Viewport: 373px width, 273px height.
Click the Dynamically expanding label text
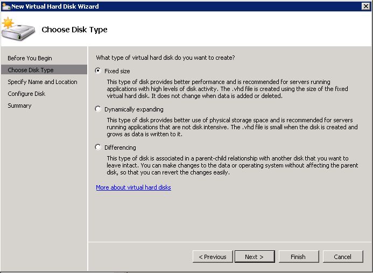133,109
